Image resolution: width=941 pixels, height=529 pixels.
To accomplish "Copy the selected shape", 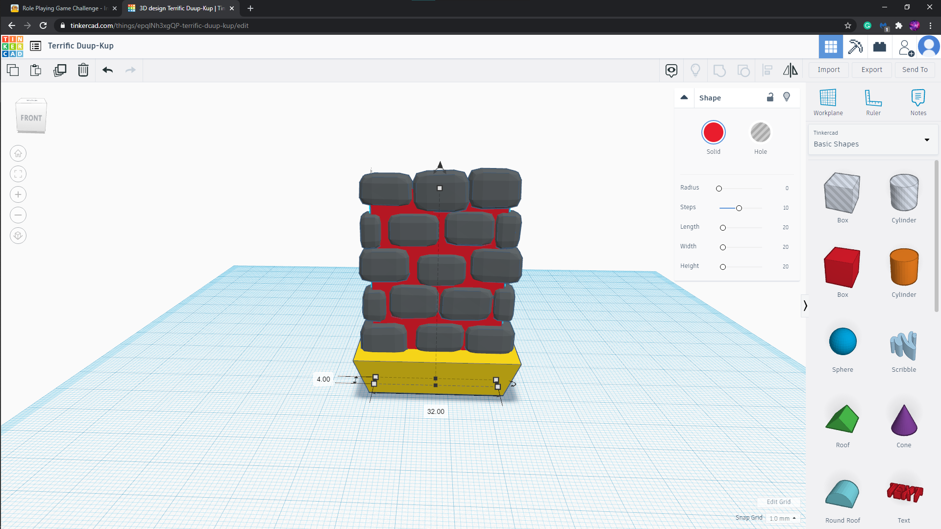I will click(13, 70).
